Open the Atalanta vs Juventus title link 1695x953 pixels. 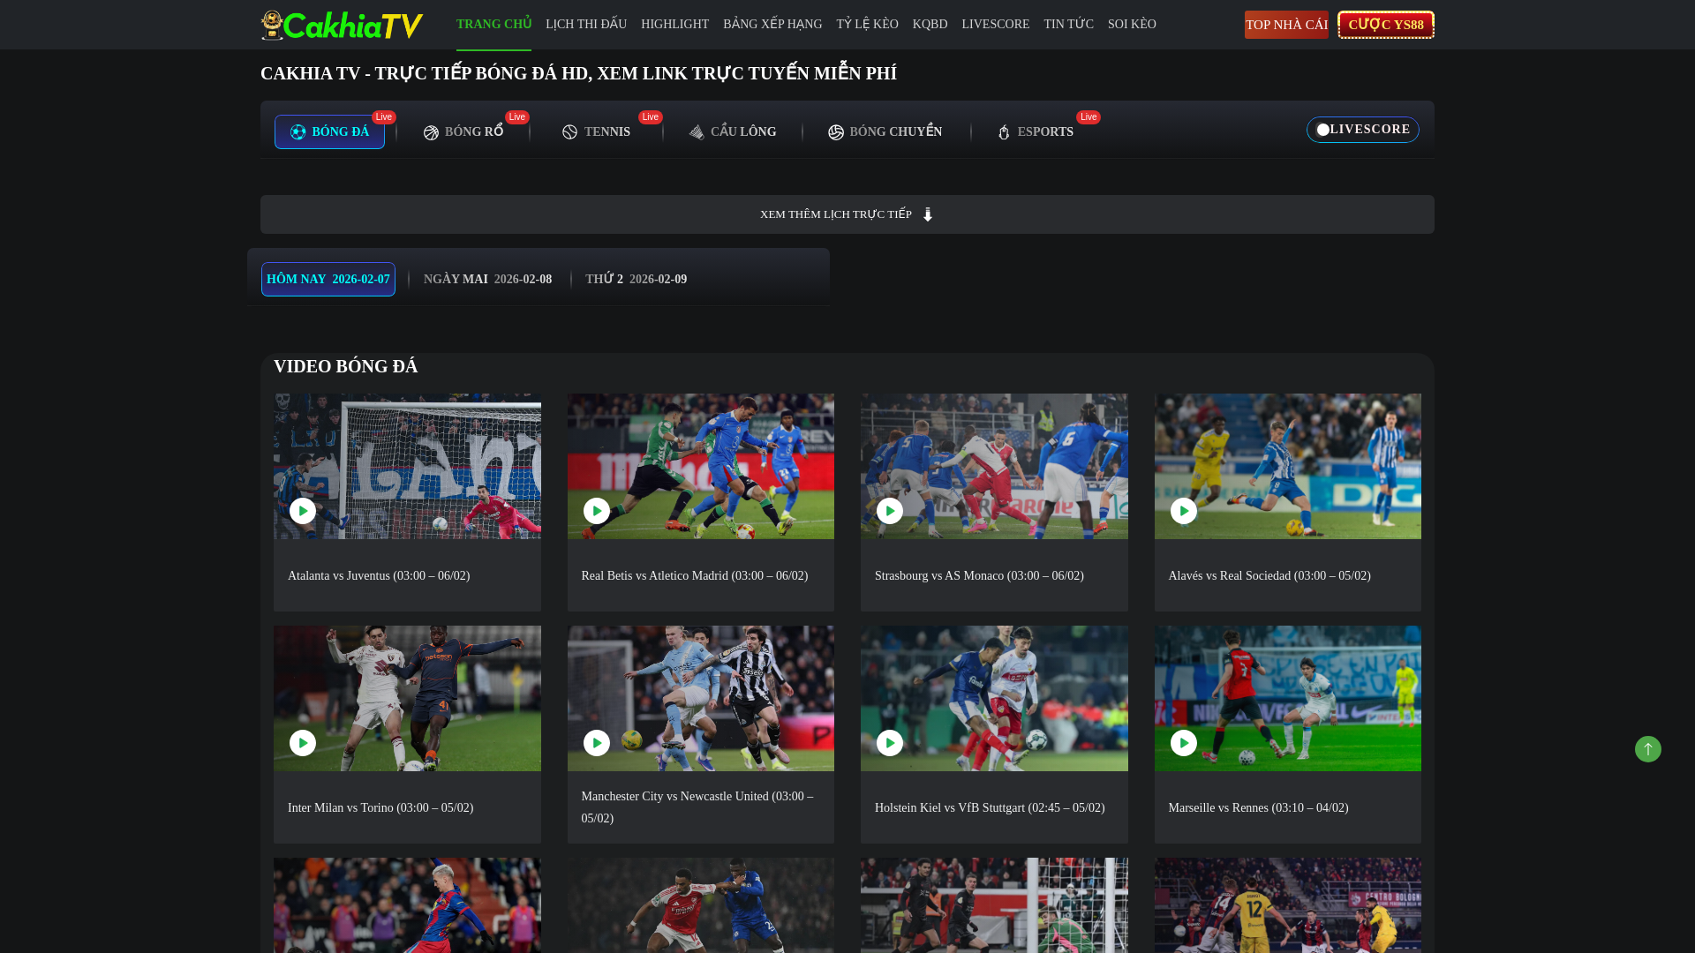pyautogui.click(x=379, y=575)
